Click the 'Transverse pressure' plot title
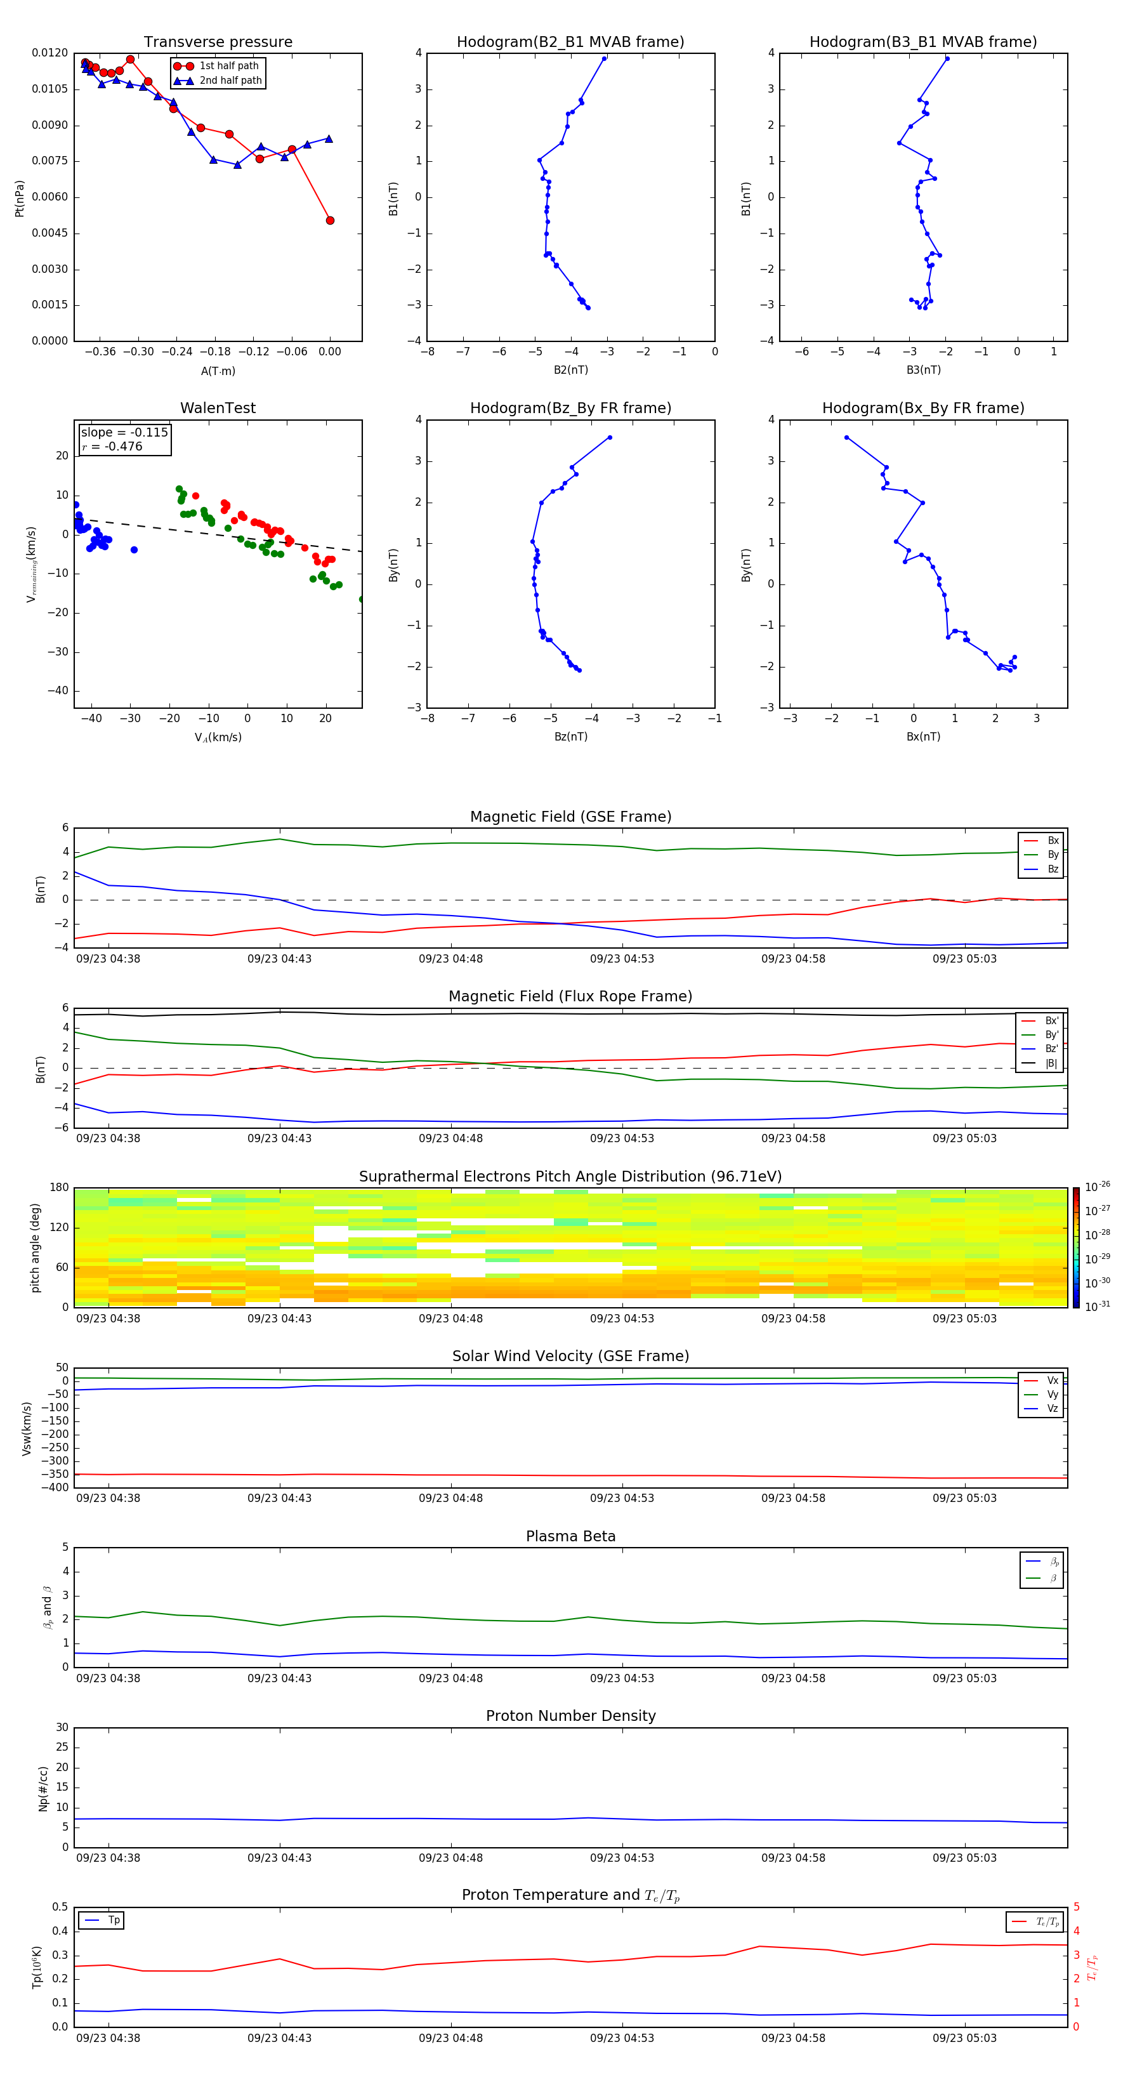 pyautogui.click(x=218, y=43)
